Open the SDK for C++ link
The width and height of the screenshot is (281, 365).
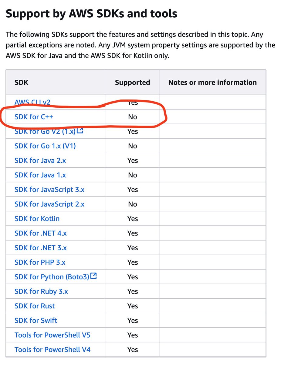tap(34, 117)
